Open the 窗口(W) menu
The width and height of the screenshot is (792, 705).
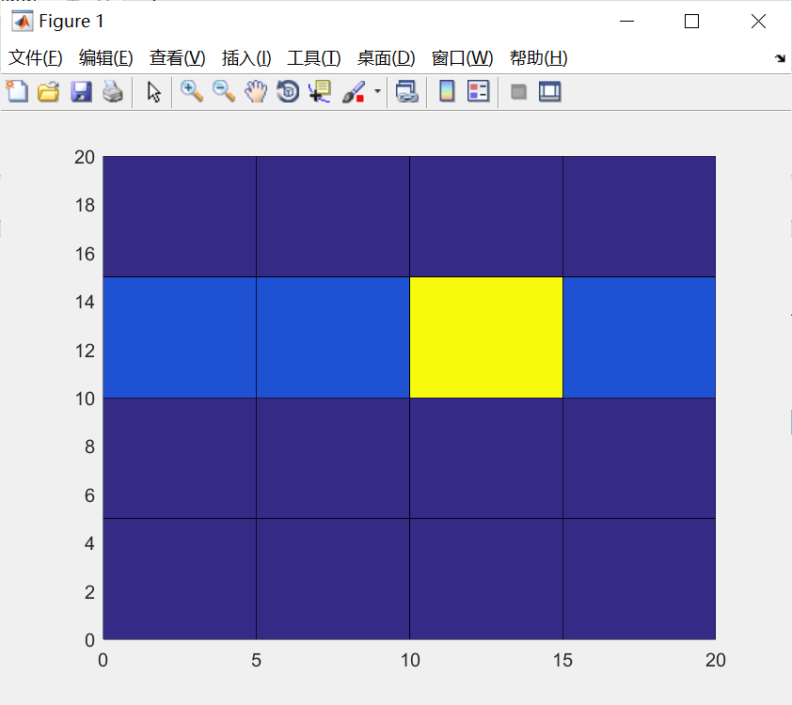tap(462, 58)
